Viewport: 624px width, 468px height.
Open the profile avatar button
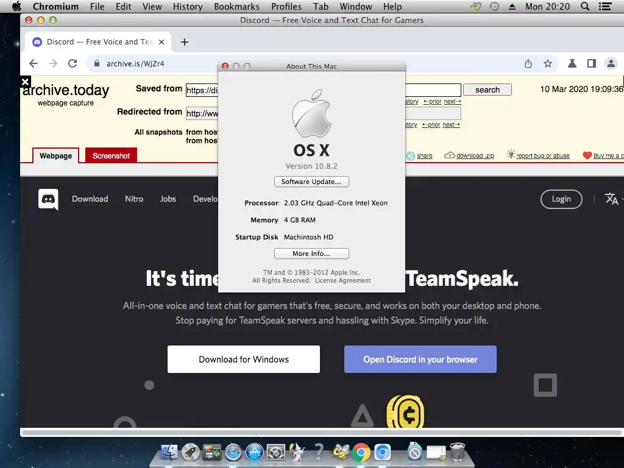611,63
